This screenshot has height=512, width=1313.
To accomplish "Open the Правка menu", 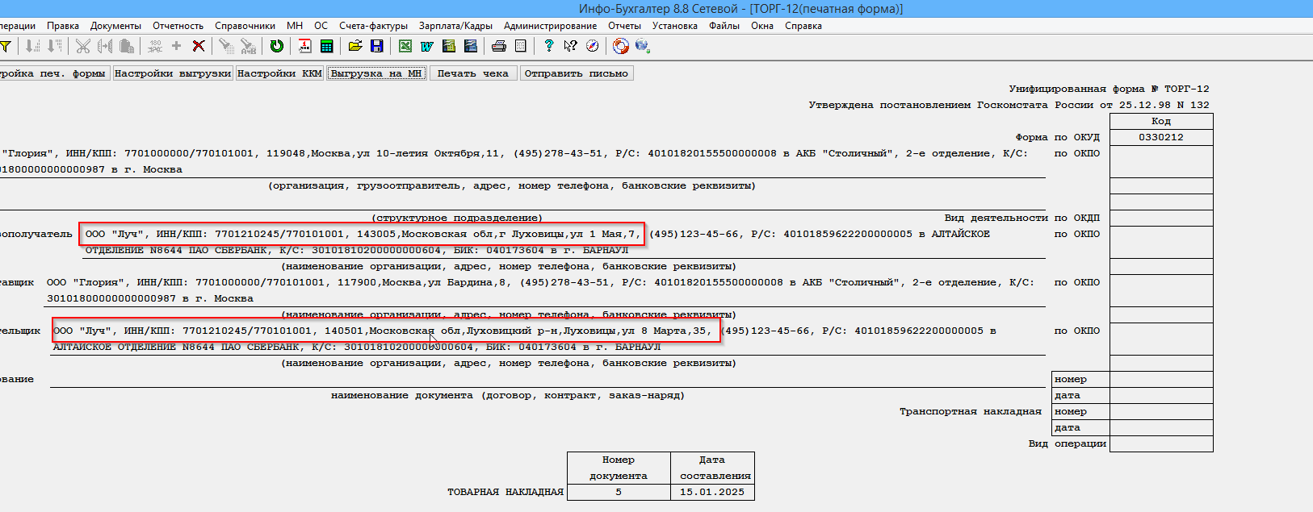I will [x=63, y=26].
